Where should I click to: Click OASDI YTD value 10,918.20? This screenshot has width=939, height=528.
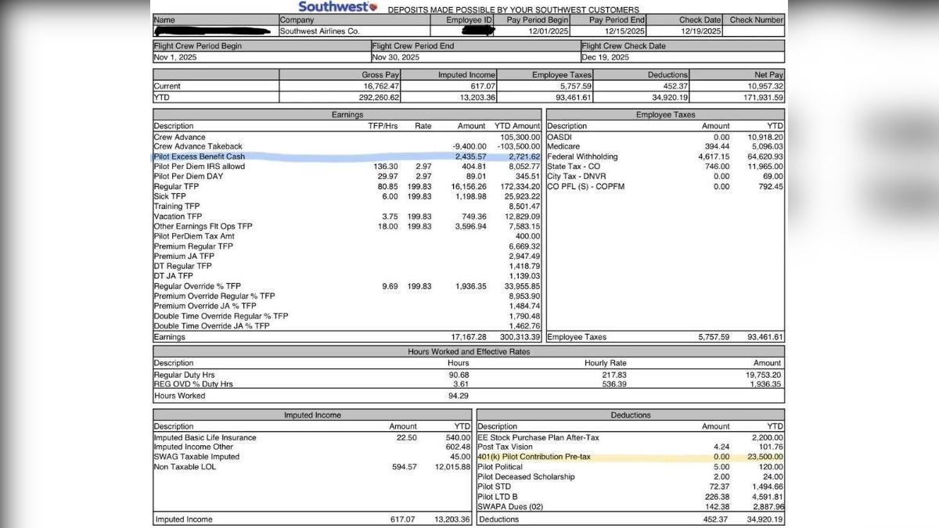pos(765,137)
